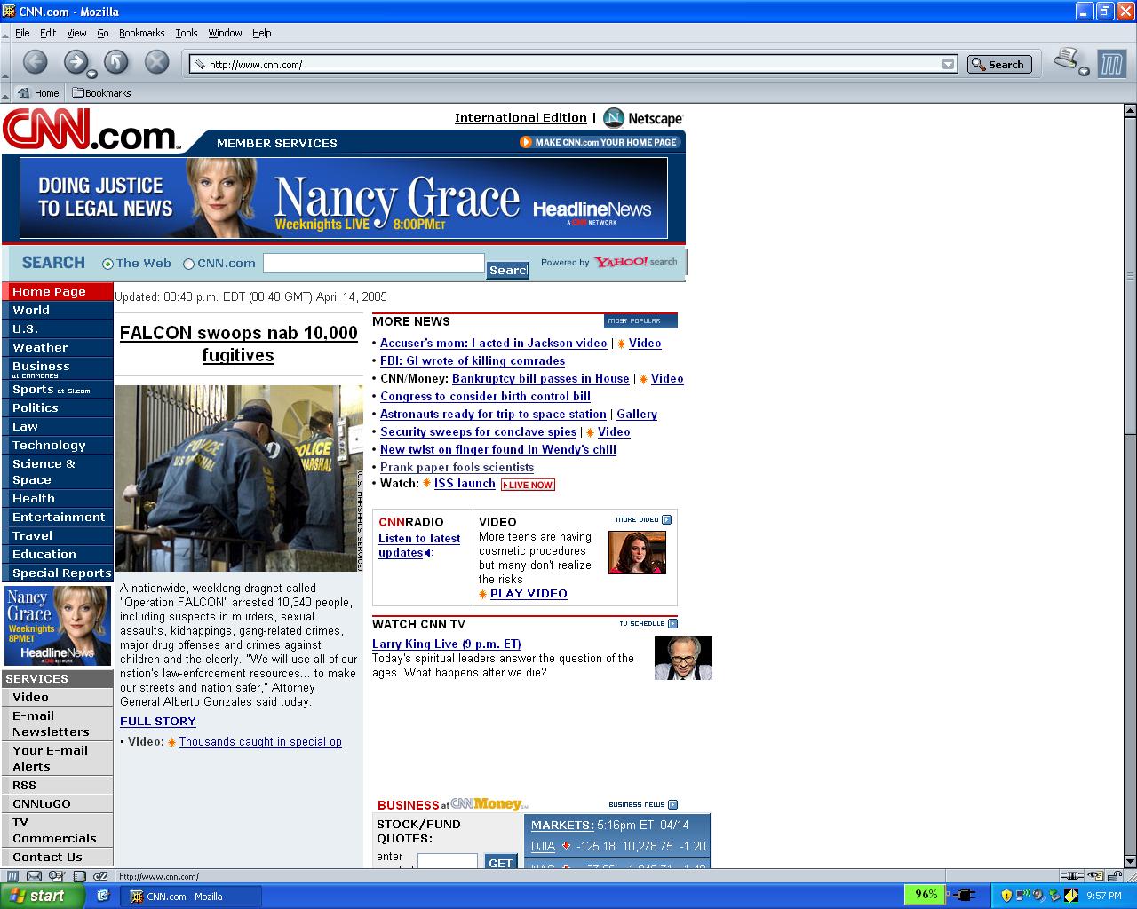1137x909 pixels.
Task: Open the File menu
Action: pos(22,33)
